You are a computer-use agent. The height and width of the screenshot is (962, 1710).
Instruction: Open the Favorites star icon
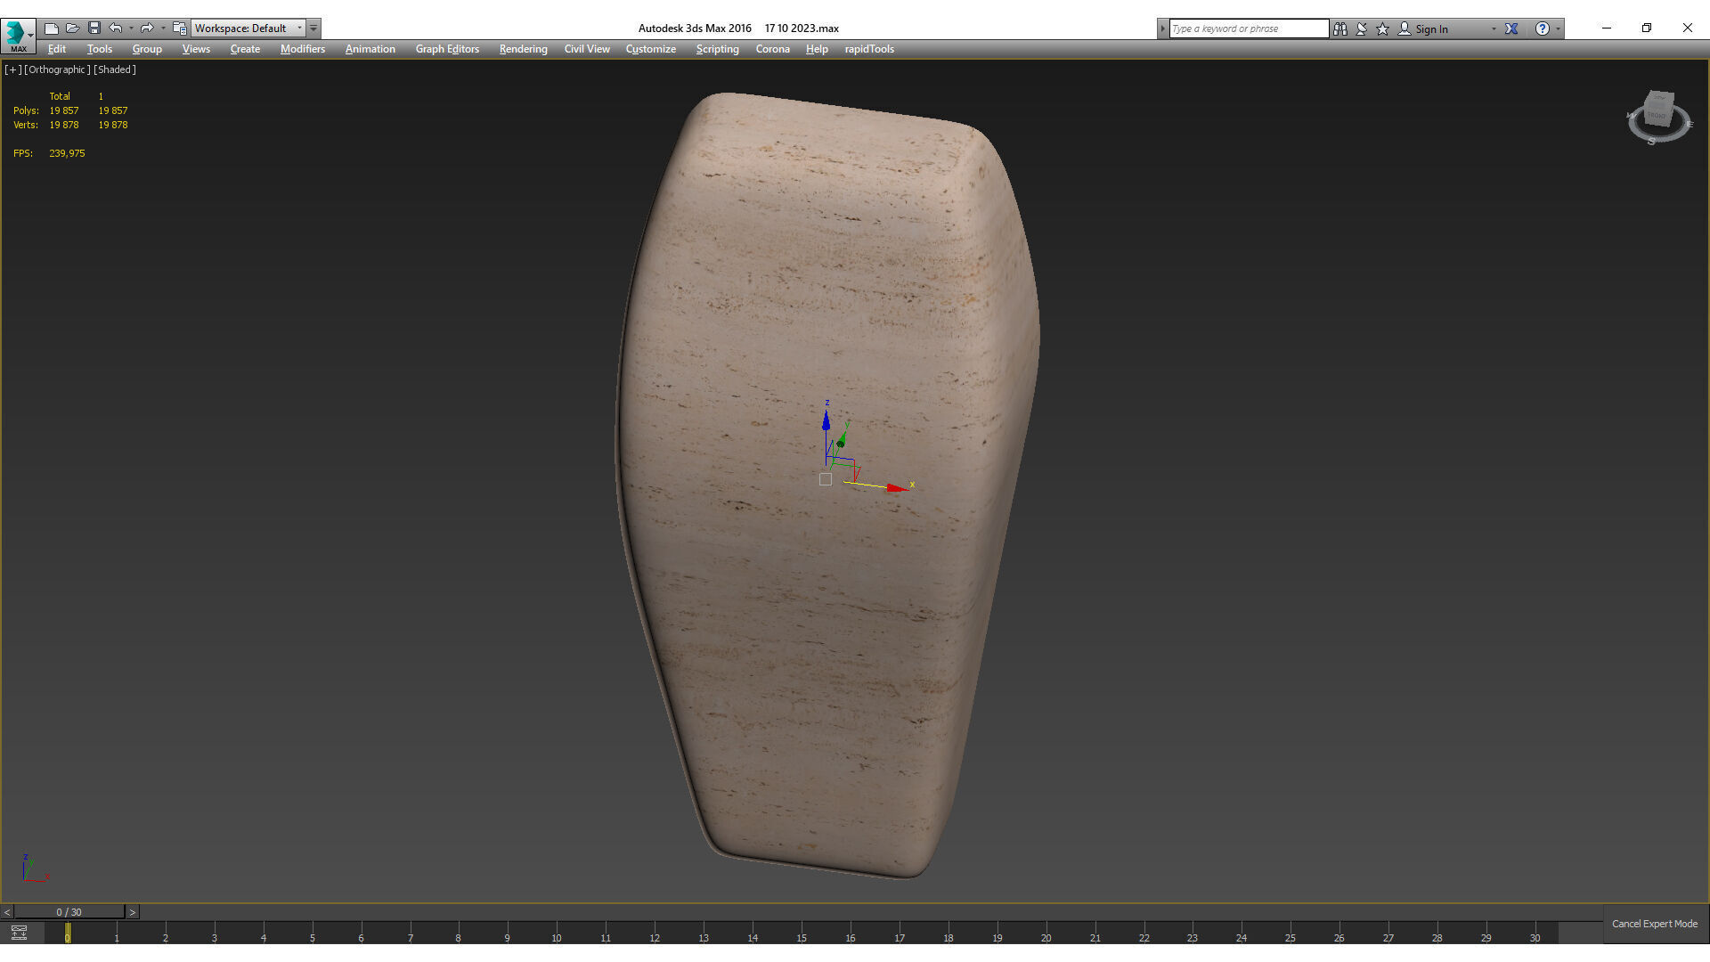[1383, 29]
